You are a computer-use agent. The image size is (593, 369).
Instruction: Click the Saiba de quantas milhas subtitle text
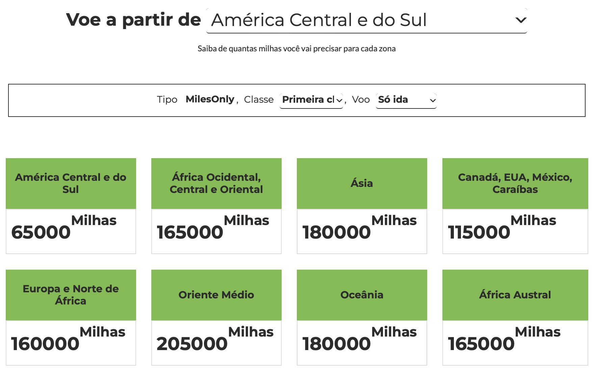point(296,49)
